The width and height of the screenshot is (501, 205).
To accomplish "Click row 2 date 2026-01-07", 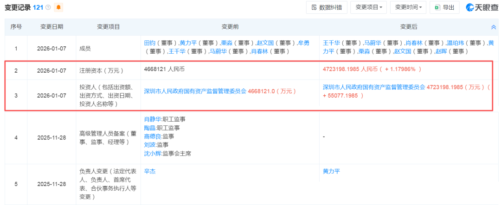I will point(51,70).
